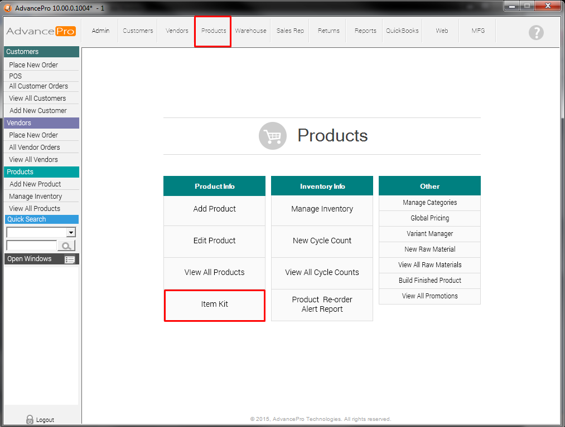Open the Warehouse menu tab
Screen dimensions: 565x427
(250, 31)
